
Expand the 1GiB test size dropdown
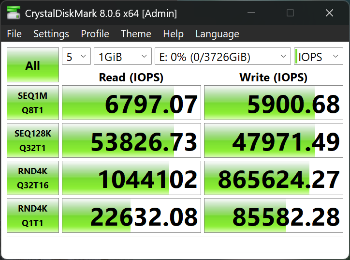point(122,56)
